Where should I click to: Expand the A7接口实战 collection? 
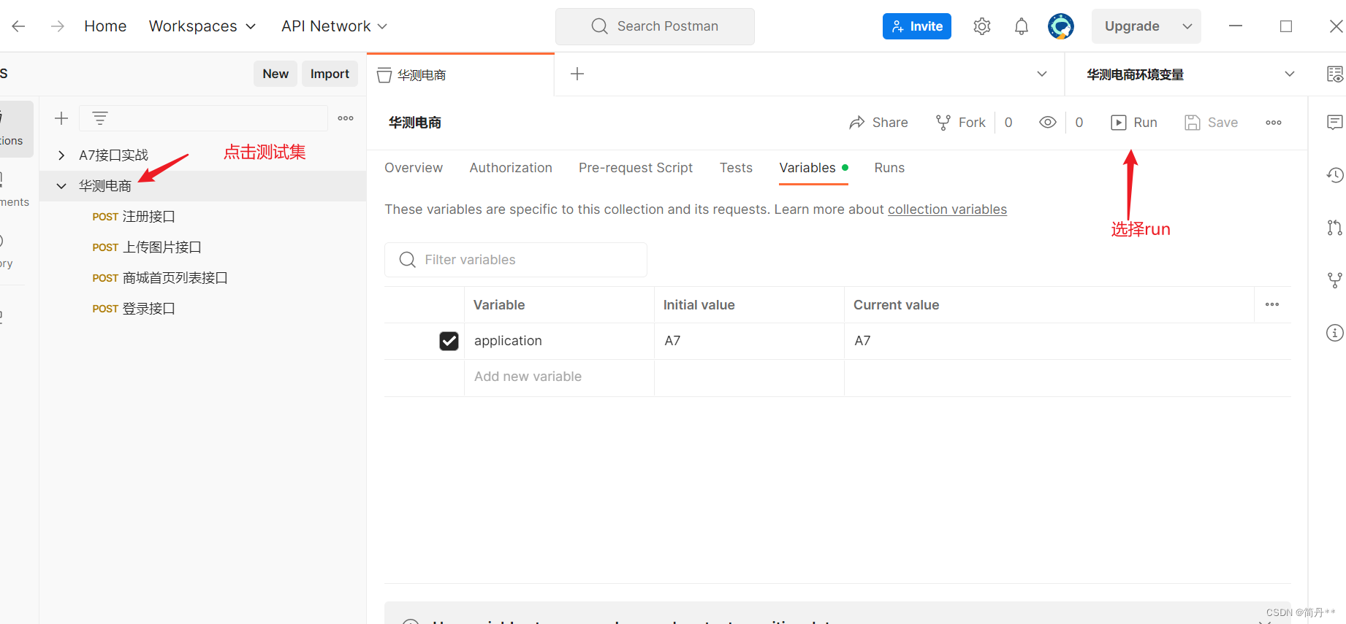61,155
